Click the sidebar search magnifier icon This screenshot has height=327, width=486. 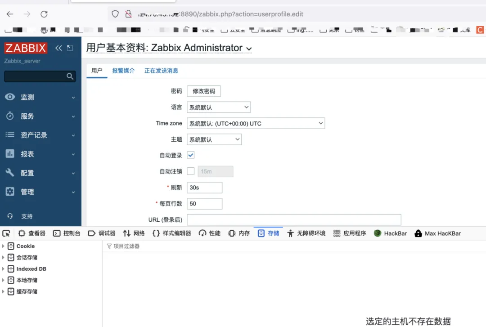point(70,76)
